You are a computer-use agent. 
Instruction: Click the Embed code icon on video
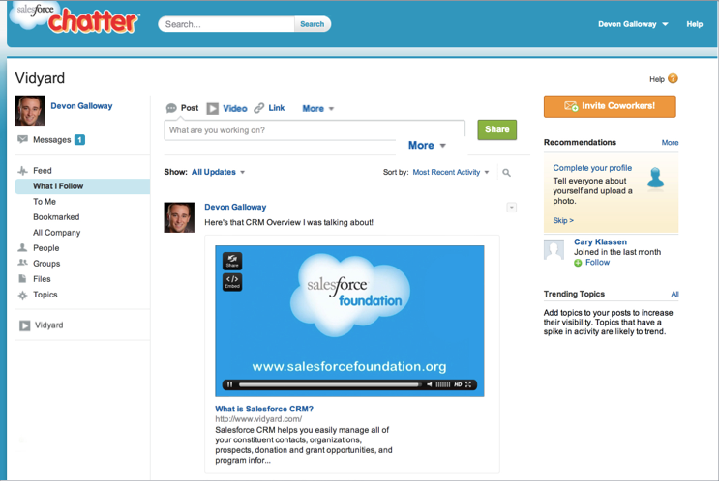232,281
